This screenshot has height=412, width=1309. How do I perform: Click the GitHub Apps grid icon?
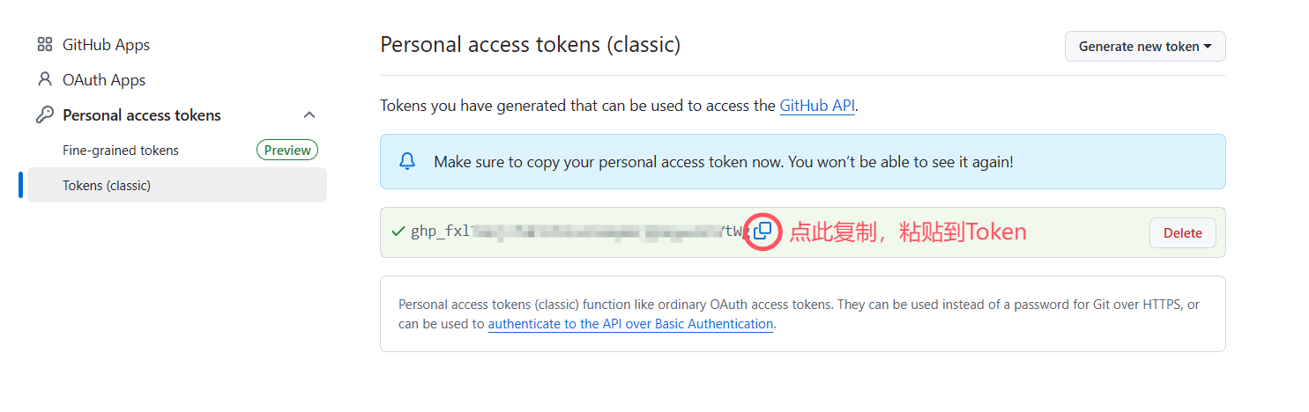(x=44, y=45)
